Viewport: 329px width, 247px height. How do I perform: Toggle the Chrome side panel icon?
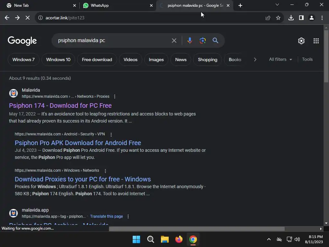(301, 18)
